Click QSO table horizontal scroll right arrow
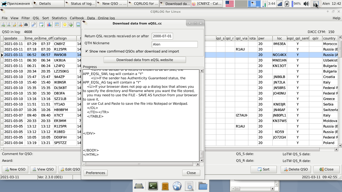Screen dimensions: 342x192 (x=336, y=149)
